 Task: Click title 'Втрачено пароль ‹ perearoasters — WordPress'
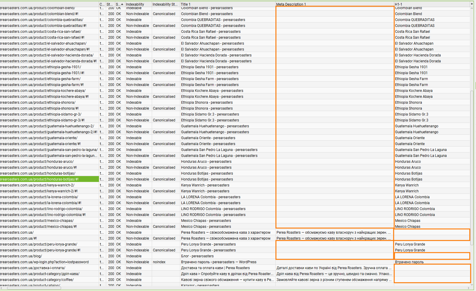219,262
